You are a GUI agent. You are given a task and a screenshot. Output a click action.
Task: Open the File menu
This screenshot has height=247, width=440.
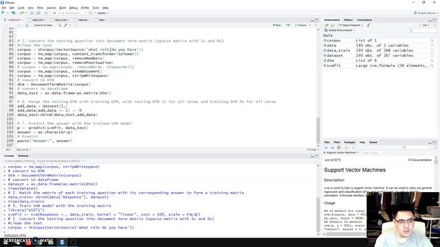coord(3,8)
